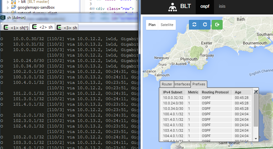Click the Falmouth label on the map
This screenshot has width=273, height=149.
pos(162,75)
